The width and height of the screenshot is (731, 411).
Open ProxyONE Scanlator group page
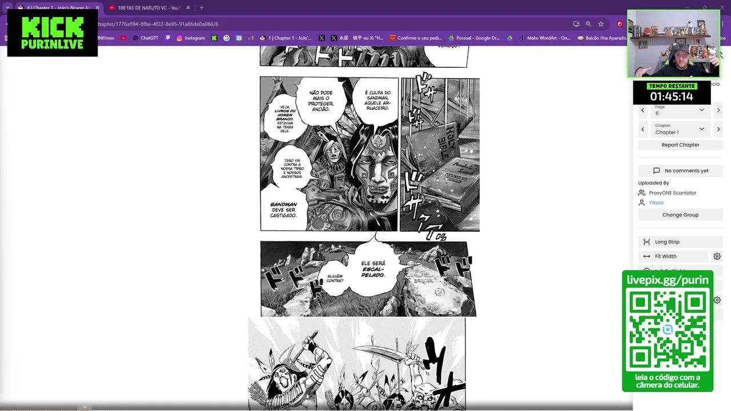tap(672, 193)
